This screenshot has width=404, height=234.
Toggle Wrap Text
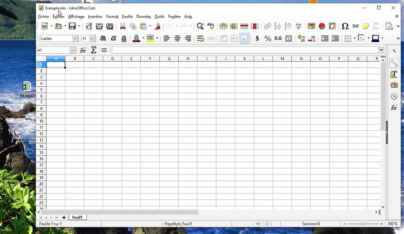click(x=200, y=38)
